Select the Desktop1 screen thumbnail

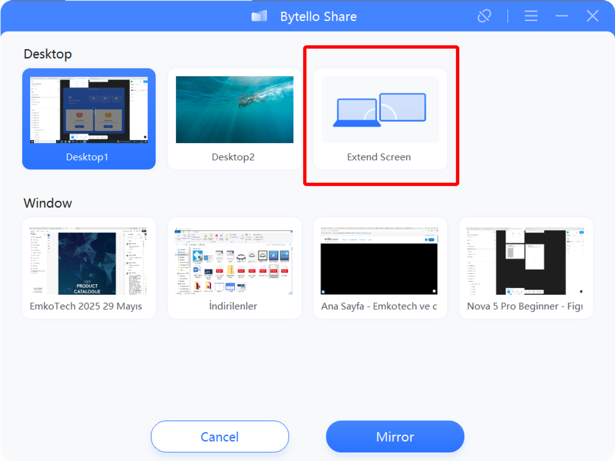[x=89, y=110]
